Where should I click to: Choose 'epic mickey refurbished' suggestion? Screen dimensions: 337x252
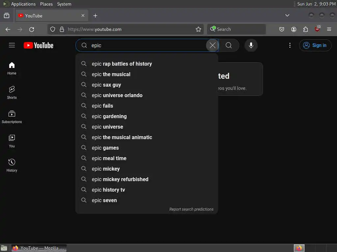coord(146,179)
